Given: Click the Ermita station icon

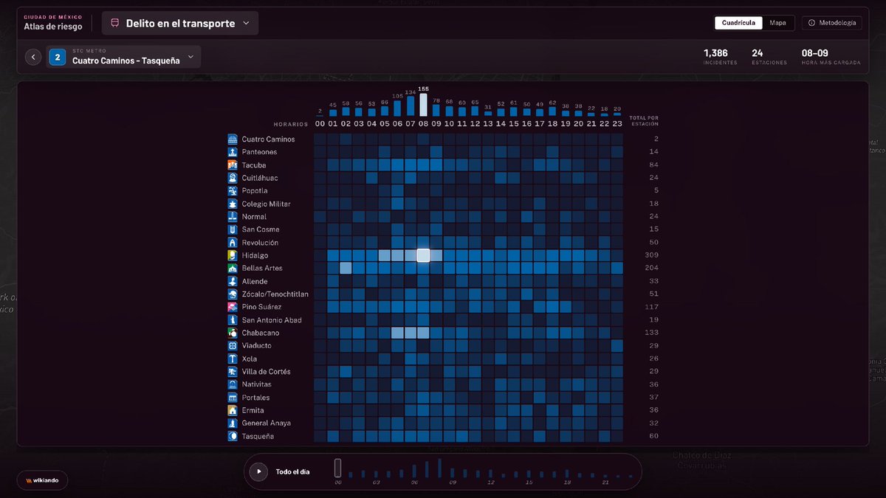Looking at the screenshot, I should (x=233, y=410).
